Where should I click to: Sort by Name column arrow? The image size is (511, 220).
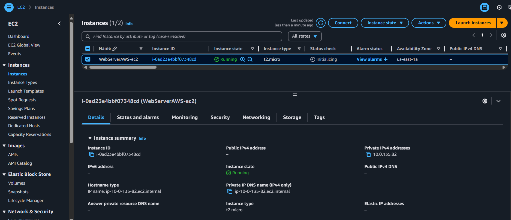coord(141,49)
